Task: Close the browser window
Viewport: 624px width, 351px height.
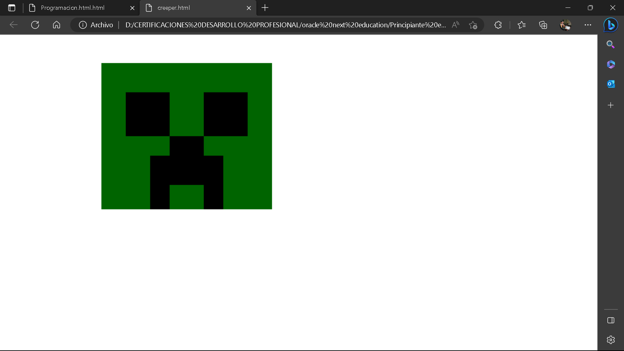Action: (613, 8)
